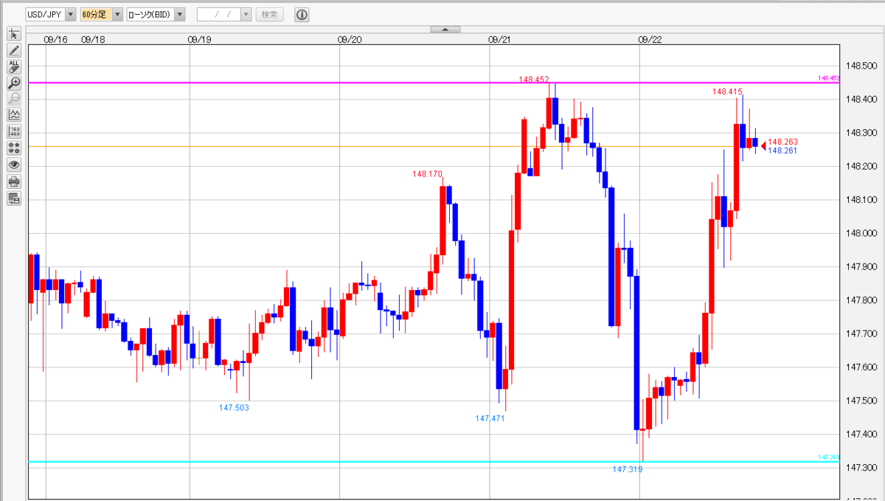Click the 147.300 price axis label

click(x=861, y=468)
